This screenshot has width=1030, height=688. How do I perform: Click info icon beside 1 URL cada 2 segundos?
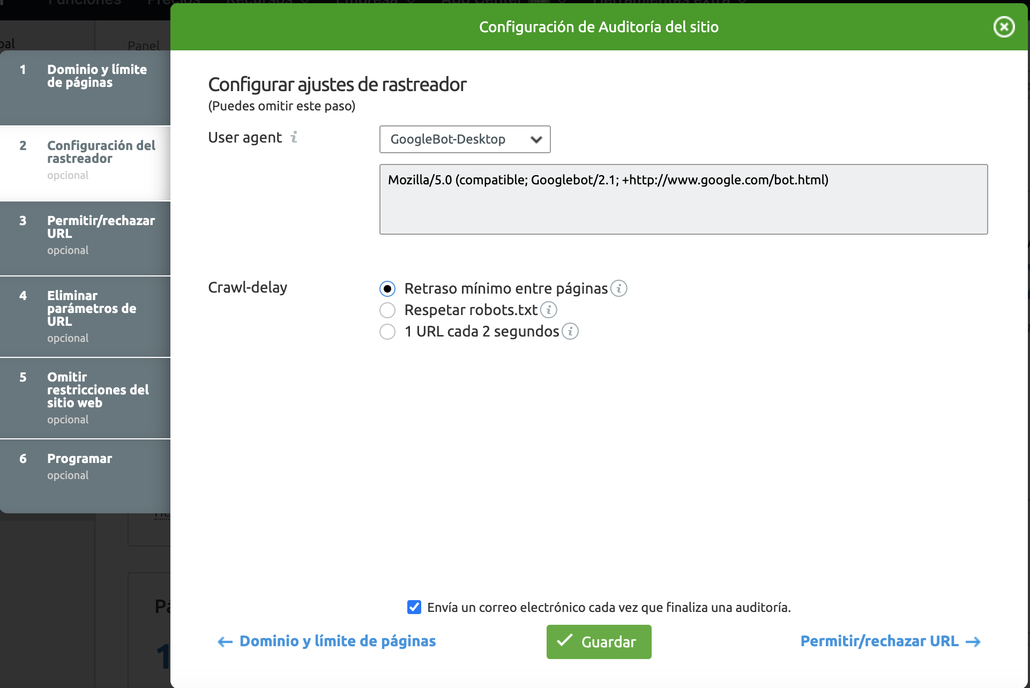tap(570, 331)
